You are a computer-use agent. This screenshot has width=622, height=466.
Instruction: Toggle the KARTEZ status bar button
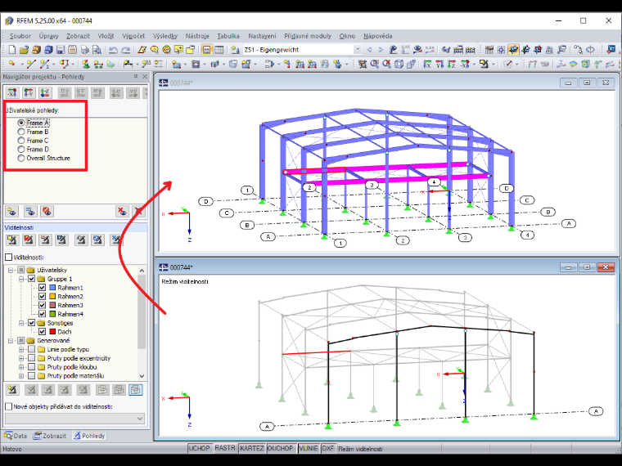(252, 448)
